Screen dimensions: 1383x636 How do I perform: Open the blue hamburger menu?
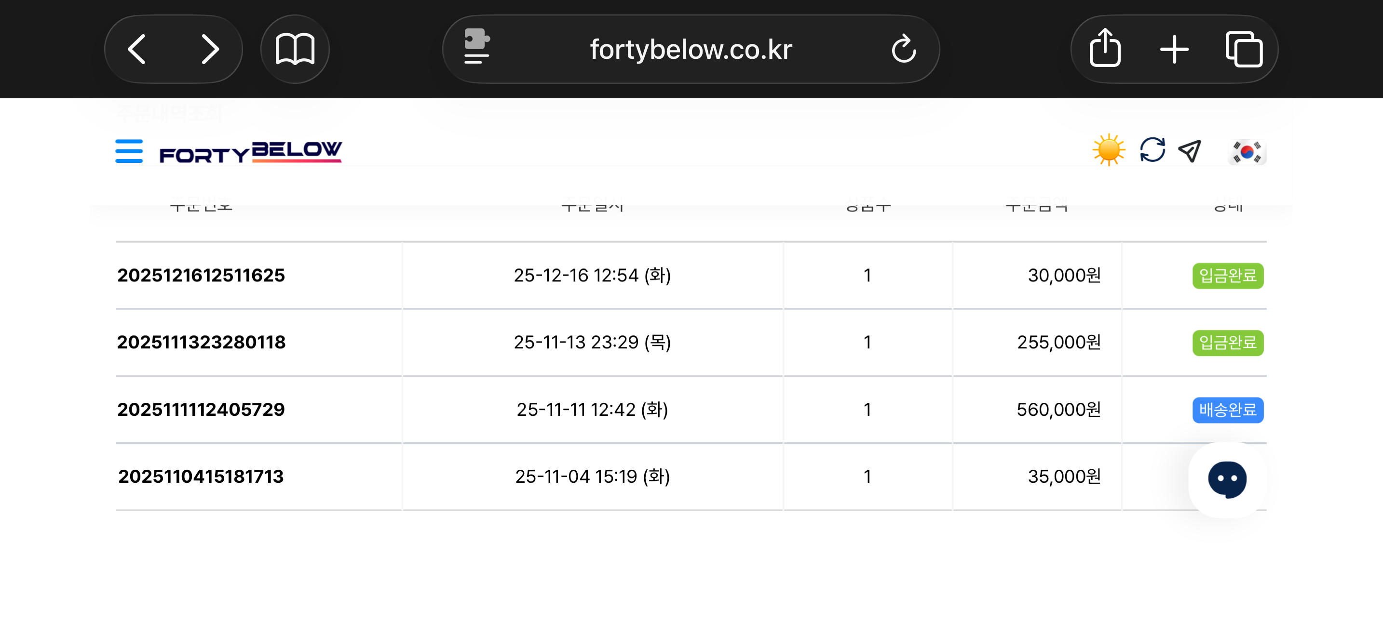[x=129, y=151]
